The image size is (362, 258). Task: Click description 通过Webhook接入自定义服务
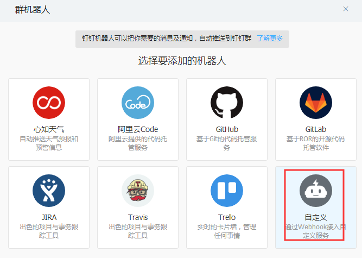(316, 231)
